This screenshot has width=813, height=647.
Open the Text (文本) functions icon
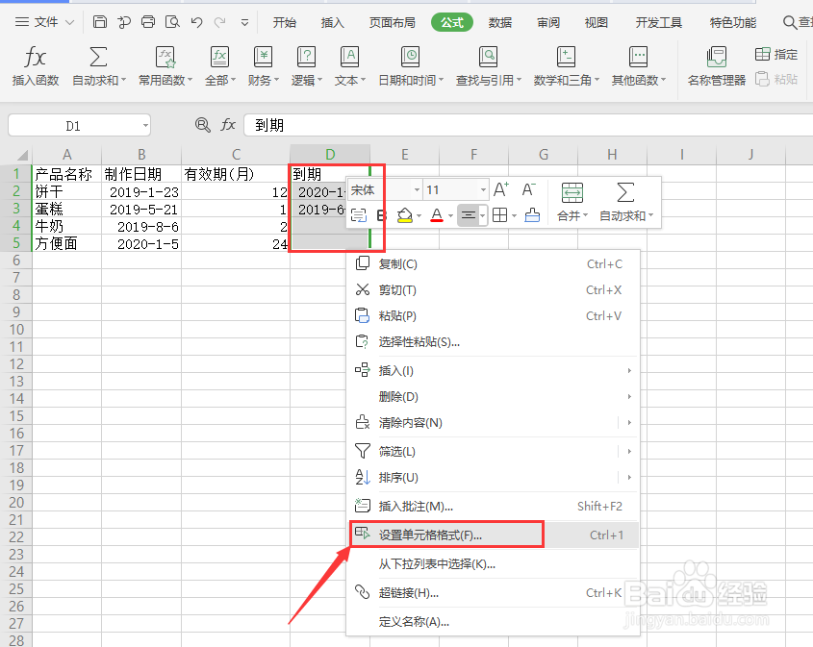tap(349, 57)
